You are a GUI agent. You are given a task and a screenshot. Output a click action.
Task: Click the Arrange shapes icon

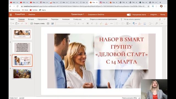(134, 23)
